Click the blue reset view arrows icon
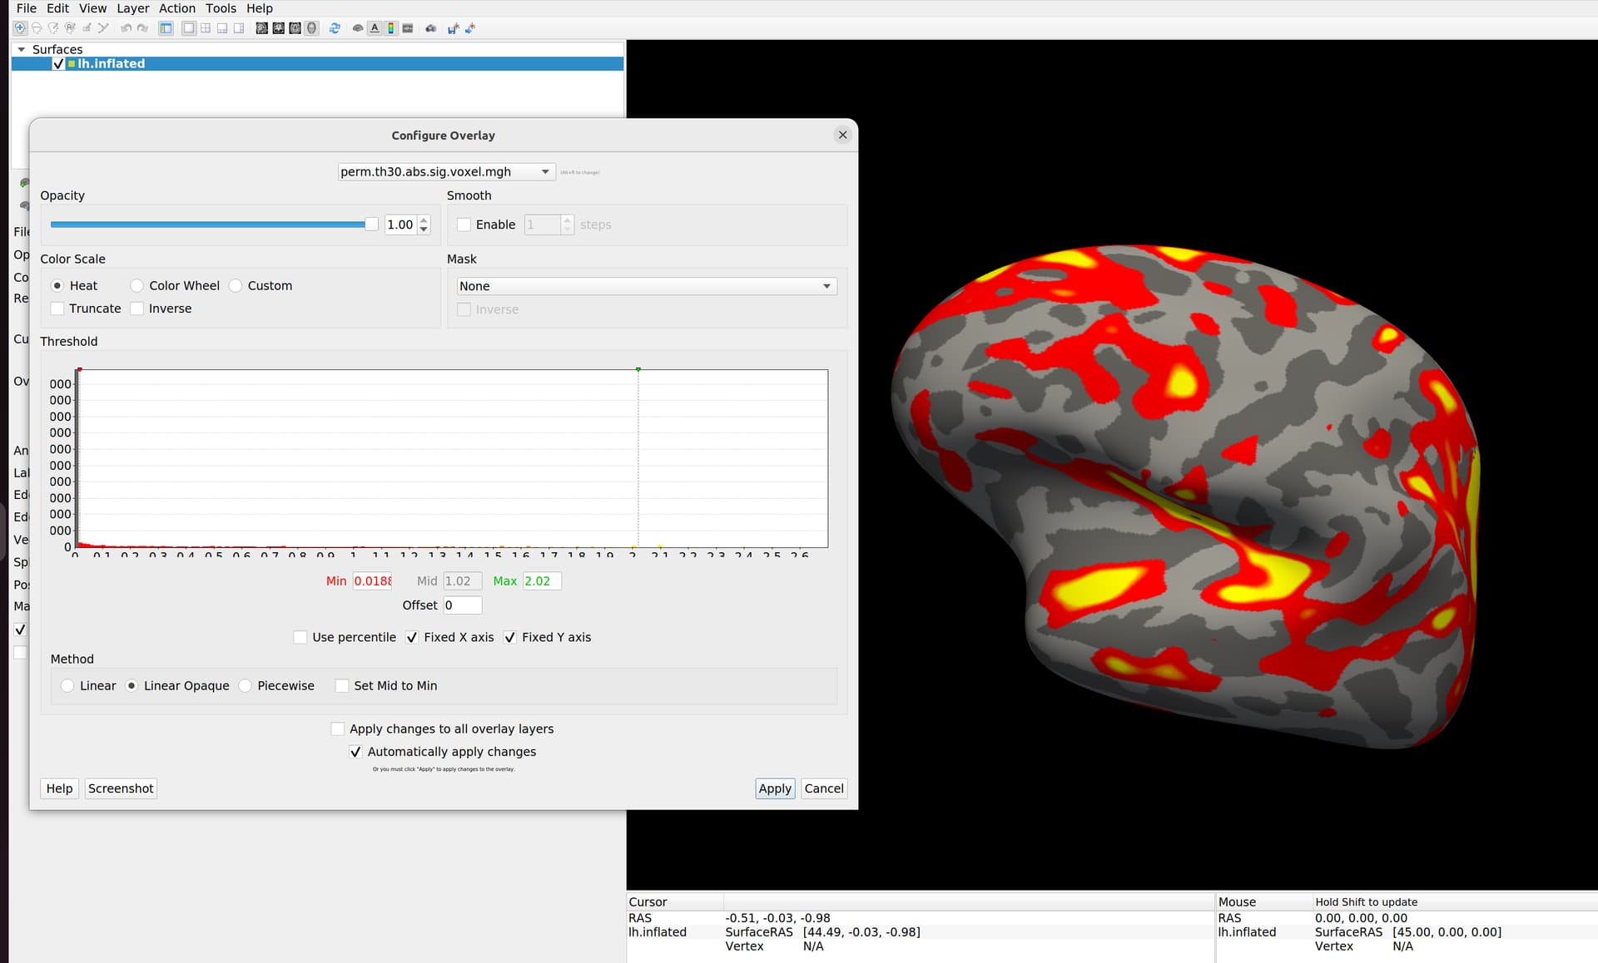The image size is (1598, 963). click(x=335, y=28)
